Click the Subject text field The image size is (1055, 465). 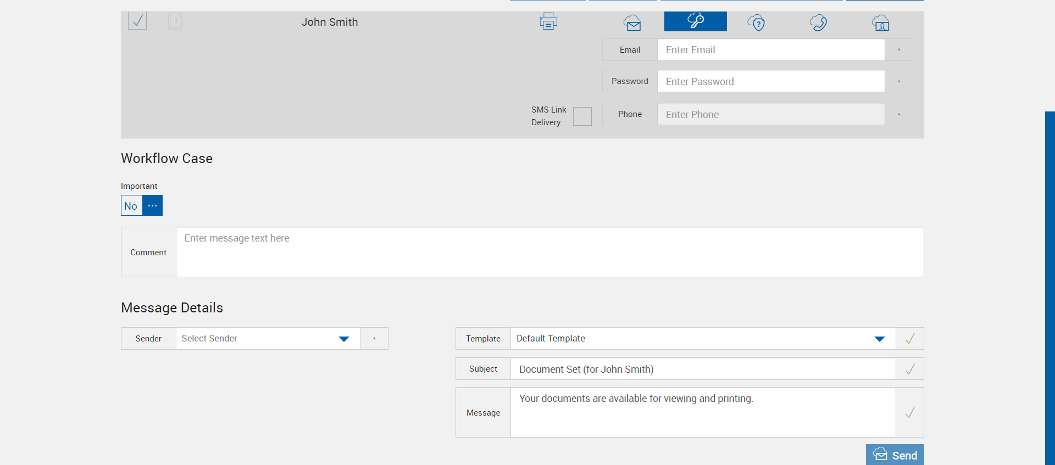[703, 369]
